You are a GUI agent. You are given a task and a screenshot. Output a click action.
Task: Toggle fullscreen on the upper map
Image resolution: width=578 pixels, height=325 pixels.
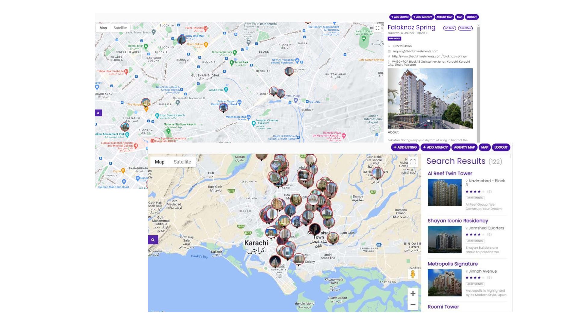378,28
